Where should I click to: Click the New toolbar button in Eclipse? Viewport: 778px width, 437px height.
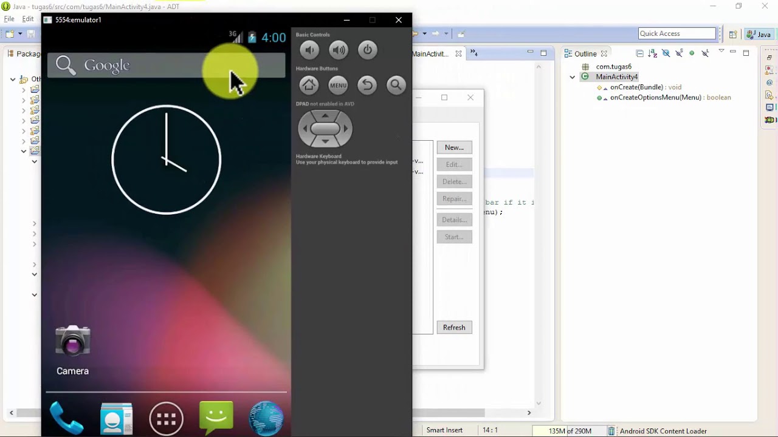(9, 34)
